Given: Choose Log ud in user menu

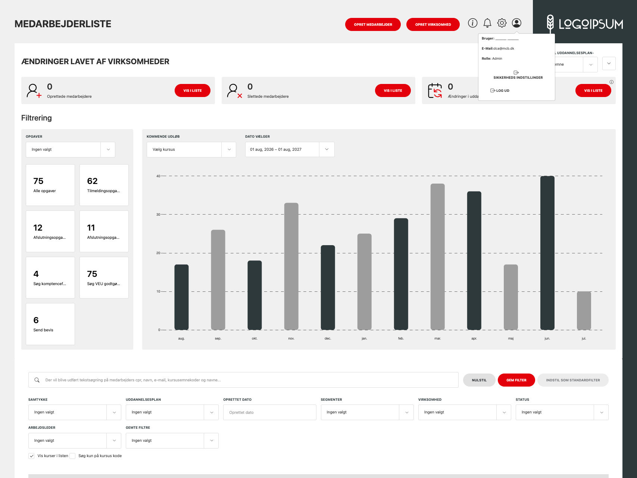Looking at the screenshot, I should 500,91.
